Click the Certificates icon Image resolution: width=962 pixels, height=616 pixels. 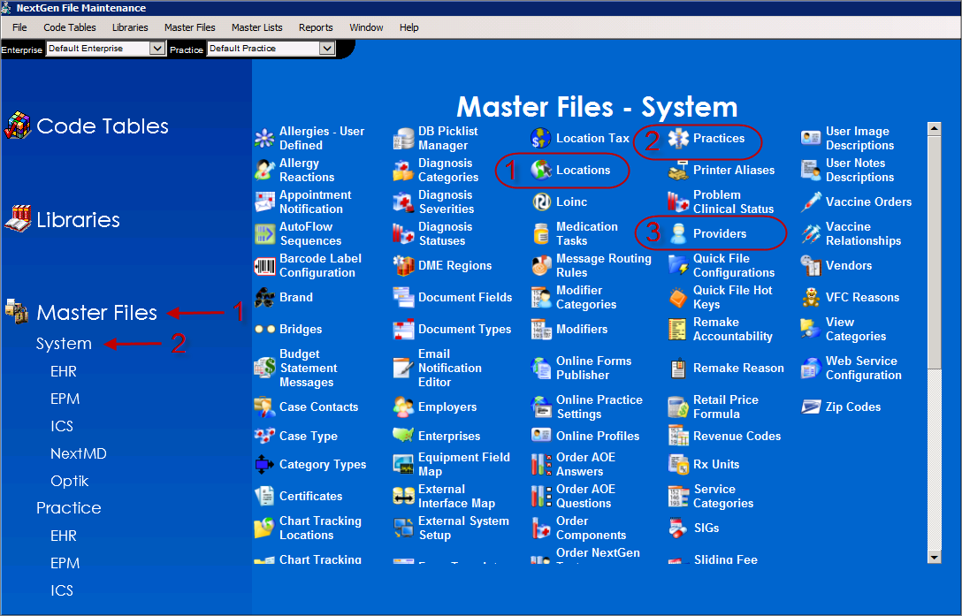pos(265,496)
